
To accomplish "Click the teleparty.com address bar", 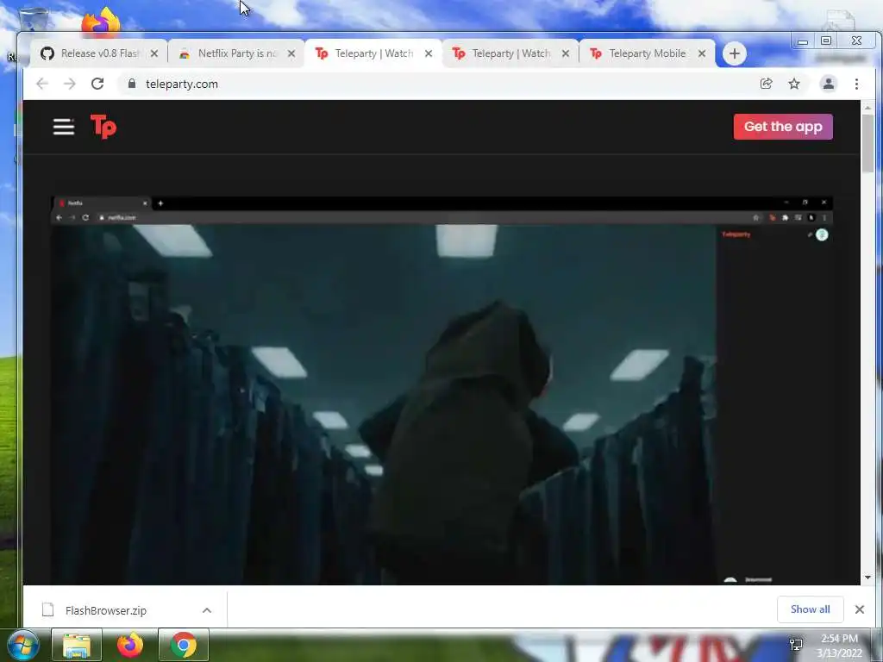I will tap(439, 84).
